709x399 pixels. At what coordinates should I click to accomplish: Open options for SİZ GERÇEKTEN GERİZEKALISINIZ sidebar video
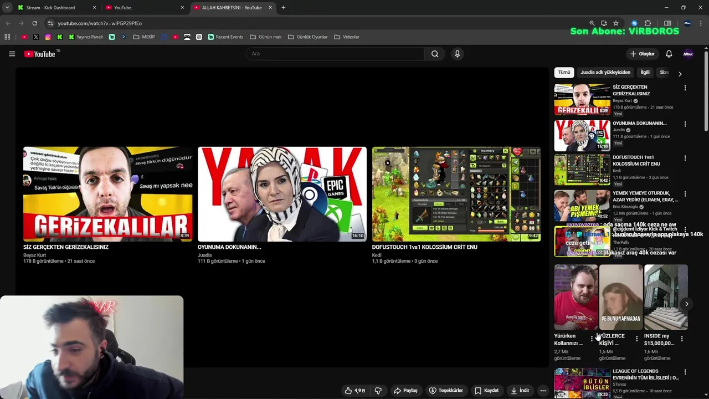(685, 88)
